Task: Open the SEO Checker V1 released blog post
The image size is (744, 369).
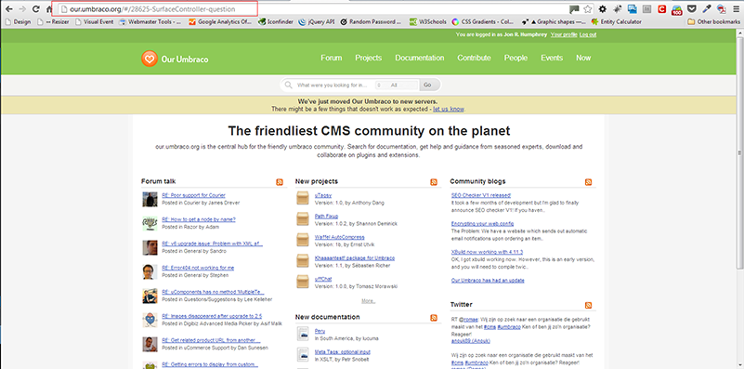Action: 480,195
